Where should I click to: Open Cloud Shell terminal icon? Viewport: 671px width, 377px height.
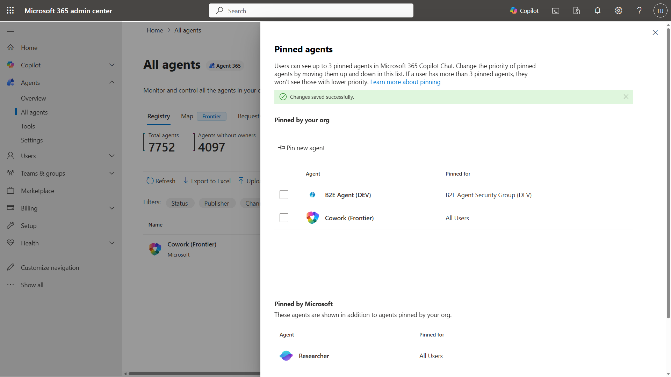coord(556,10)
